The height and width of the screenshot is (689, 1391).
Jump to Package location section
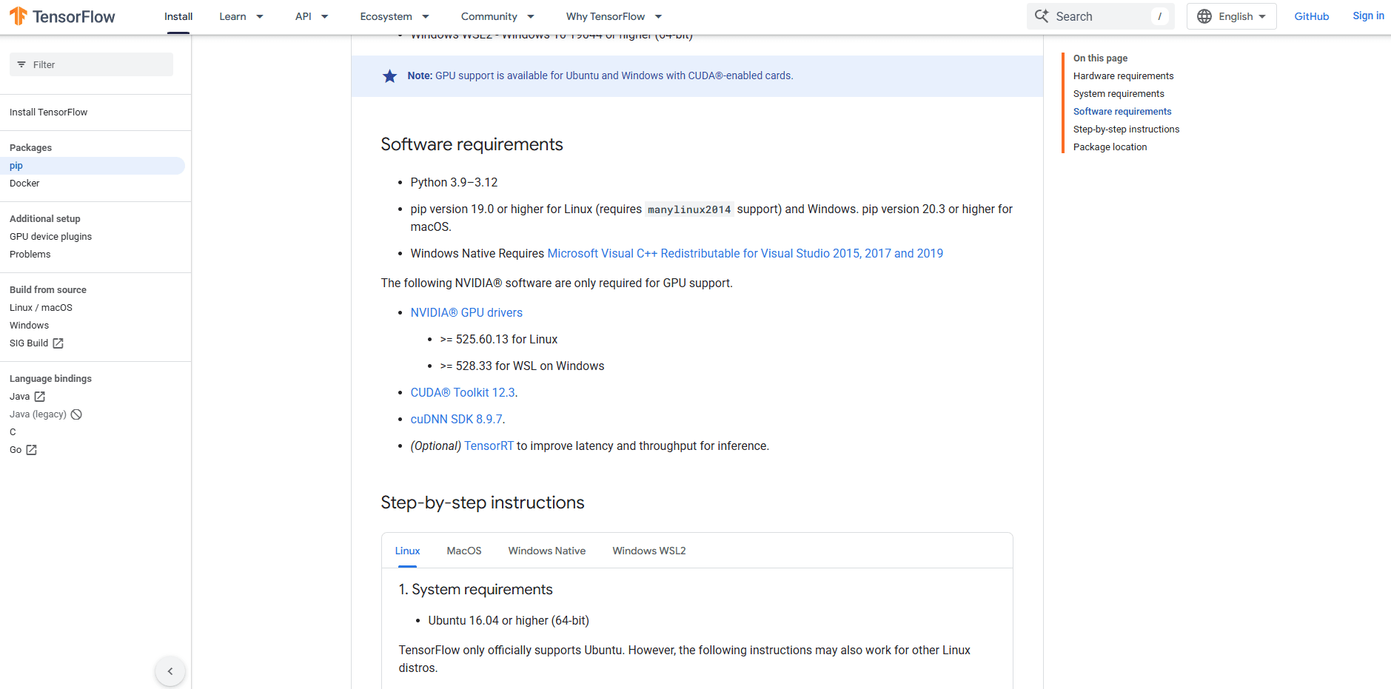pyautogui.click(x=1110, y=147)
